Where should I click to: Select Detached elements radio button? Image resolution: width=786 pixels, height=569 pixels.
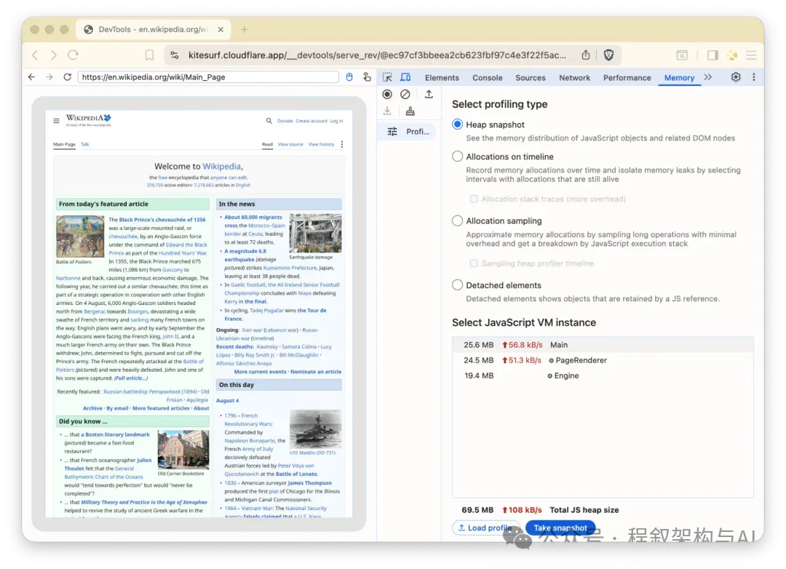[457, 284]
